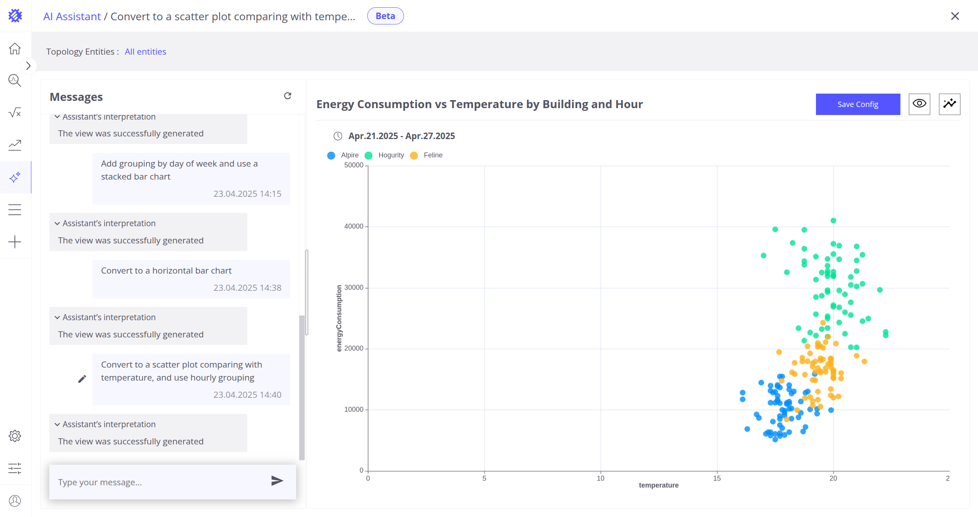This screenshot has width=978, height=517.
Task: Open the search analysis sidebar icon
Action: tap(15, 80)
